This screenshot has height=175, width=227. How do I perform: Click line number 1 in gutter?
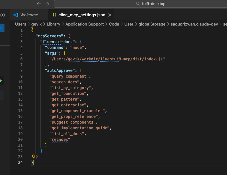point(21,30)
